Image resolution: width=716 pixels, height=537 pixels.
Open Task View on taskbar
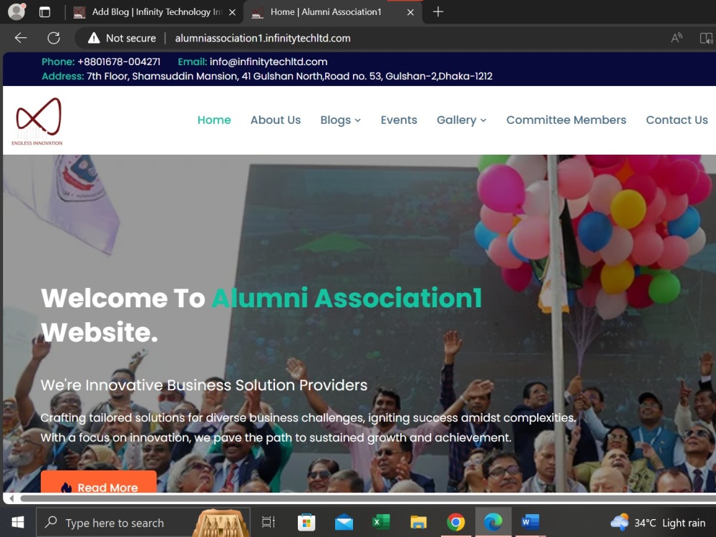click(x=268, y=522)
